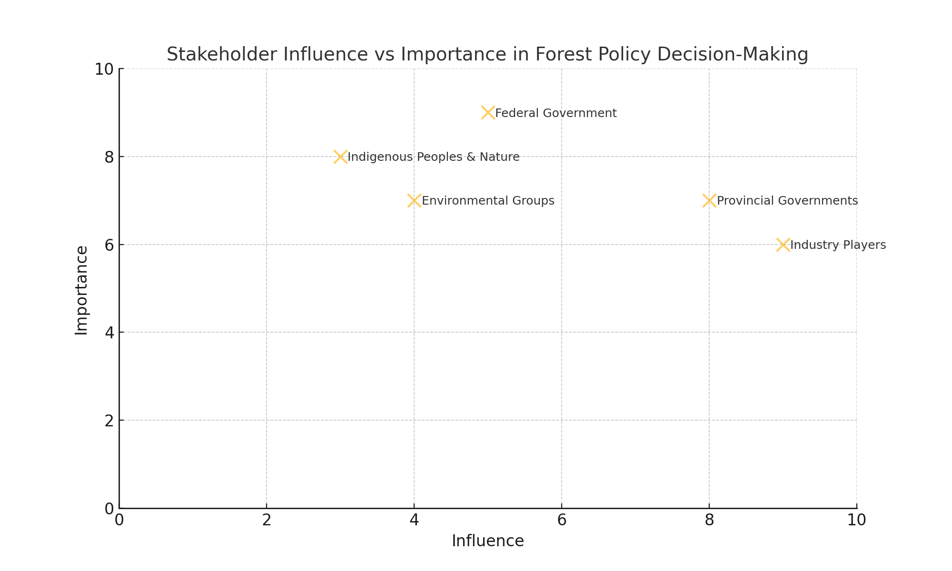Image resolution: width=952 pixels, height=571 pixels.
Task: Click the Environmental Groups X marker
Action: [414, 200]
